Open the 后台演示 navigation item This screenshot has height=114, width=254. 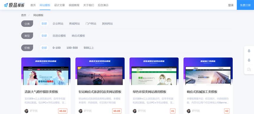103,5
